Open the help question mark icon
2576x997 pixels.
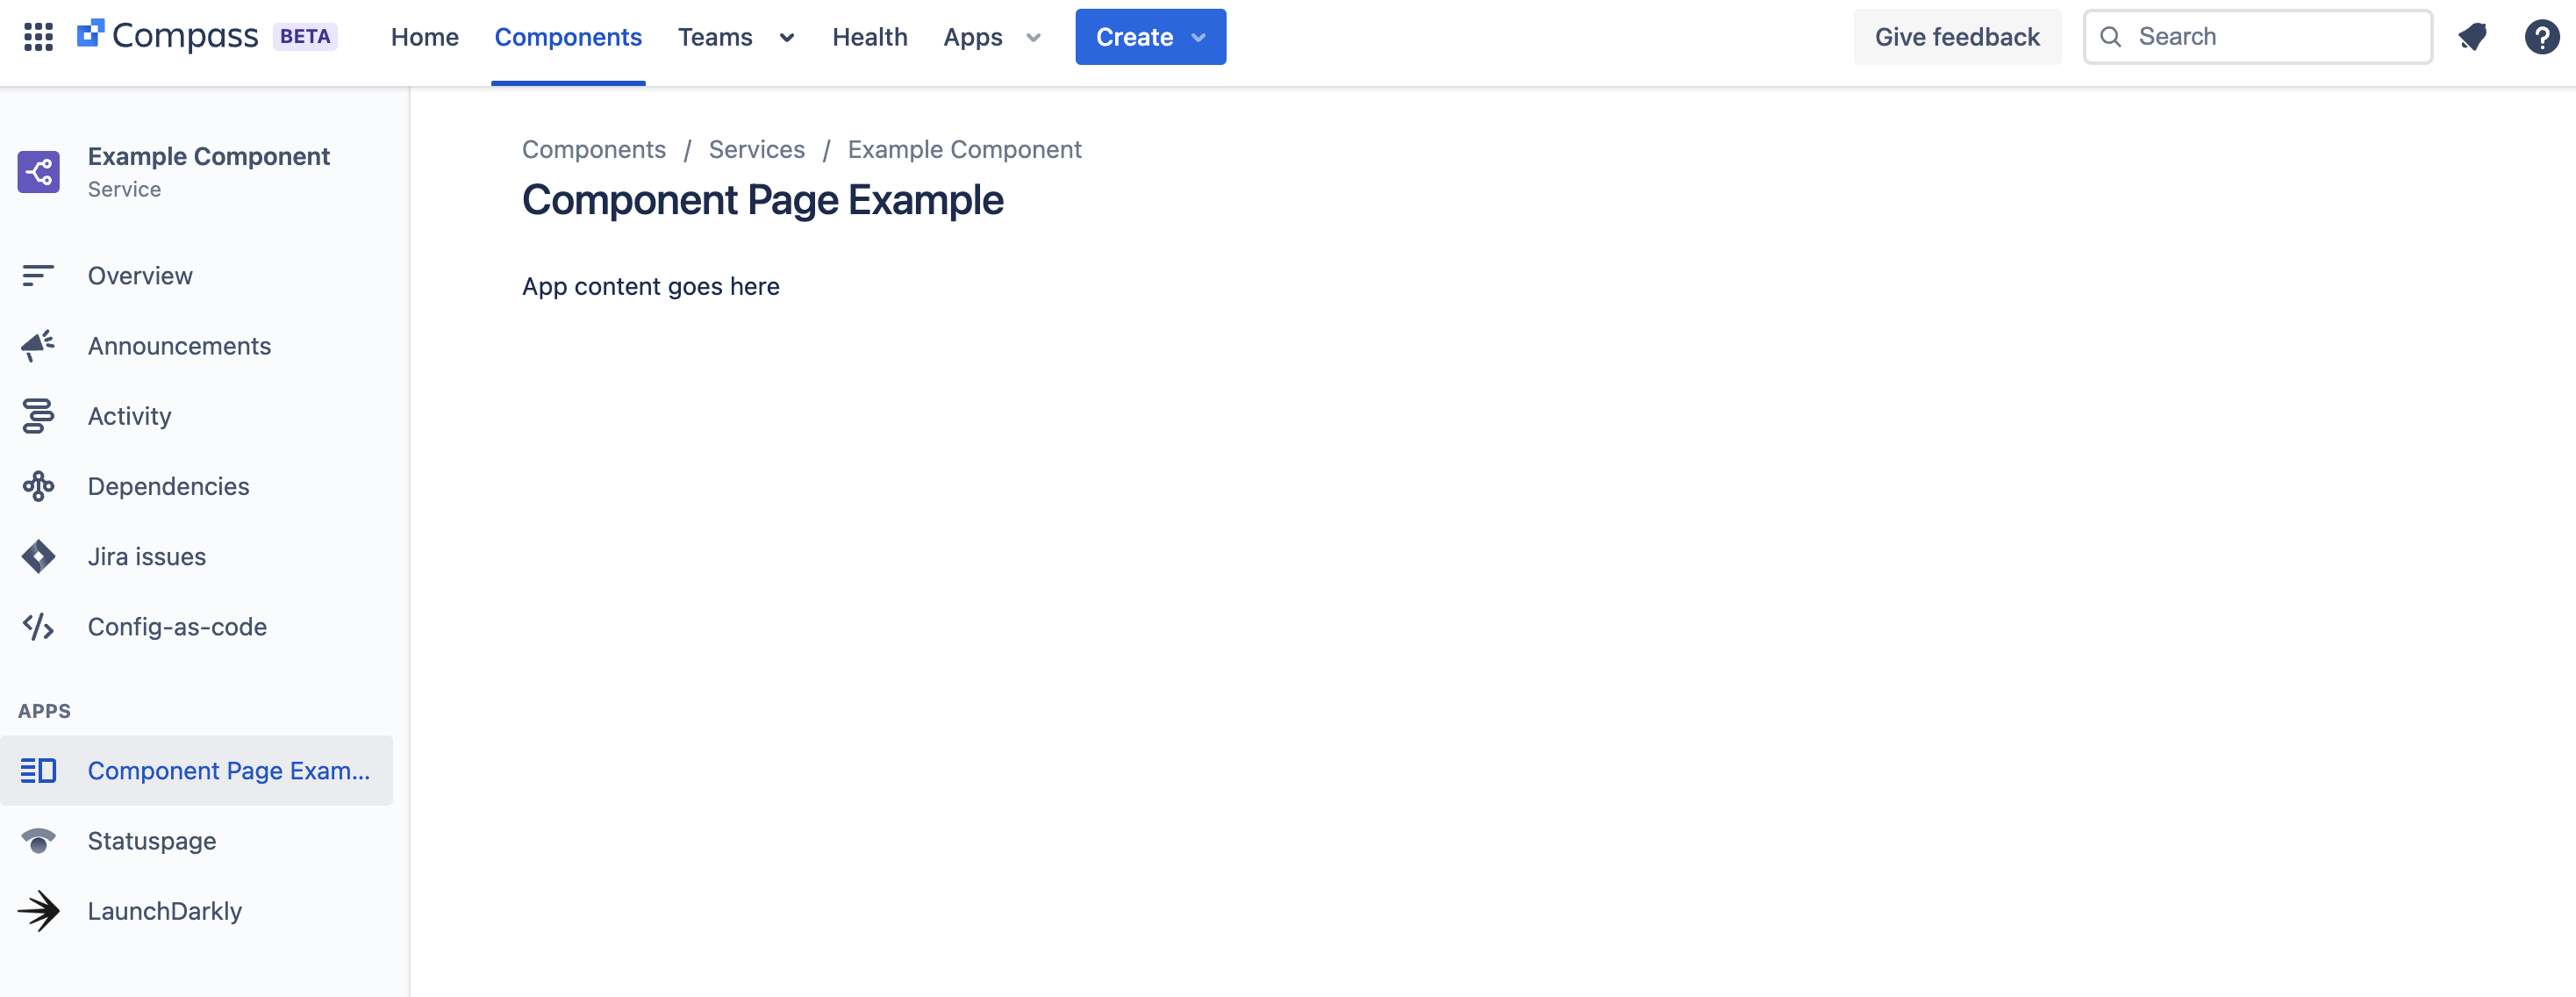(x=2542, y=36)
